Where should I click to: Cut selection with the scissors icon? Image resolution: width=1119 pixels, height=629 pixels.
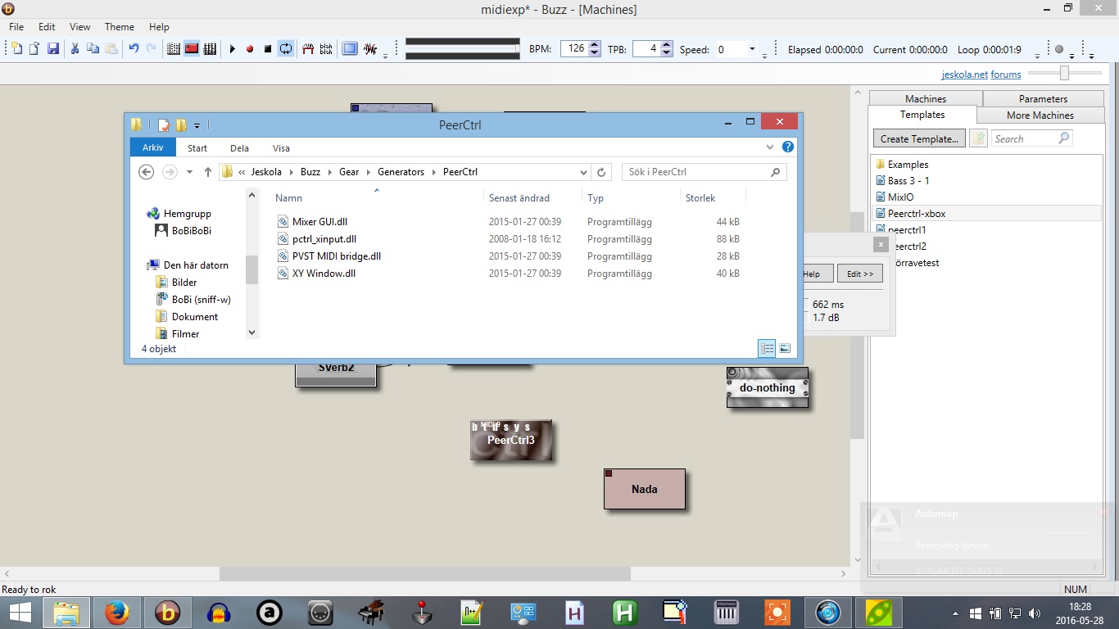[x=75, y=49]
